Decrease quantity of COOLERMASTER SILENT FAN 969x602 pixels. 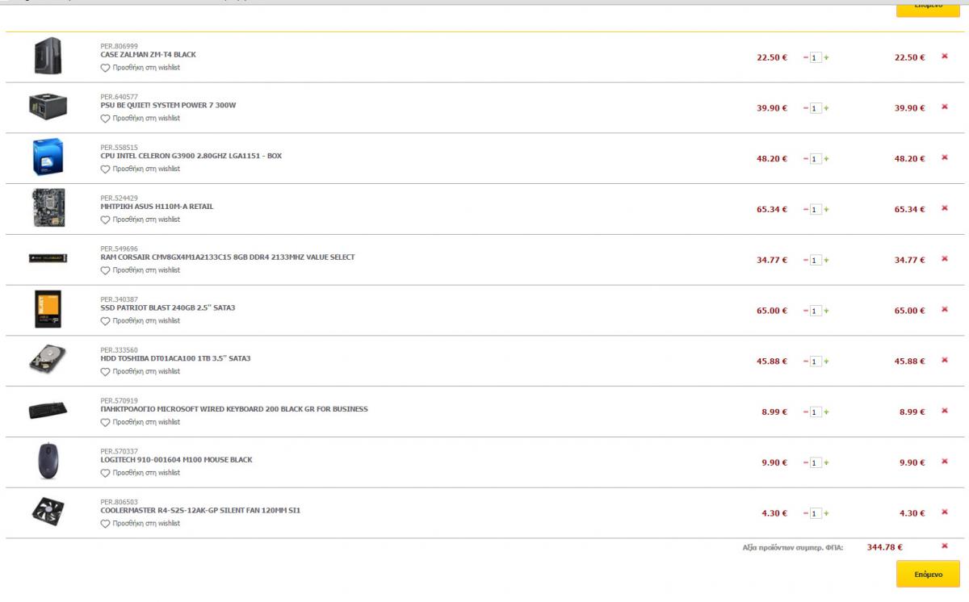click(x=806, y=513)
